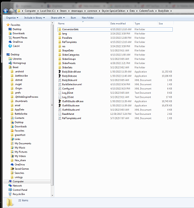Click the Homegroup icon in sidebar
Image resolution: width=194 pixels, height=208 pixels.
coord(10,63)
